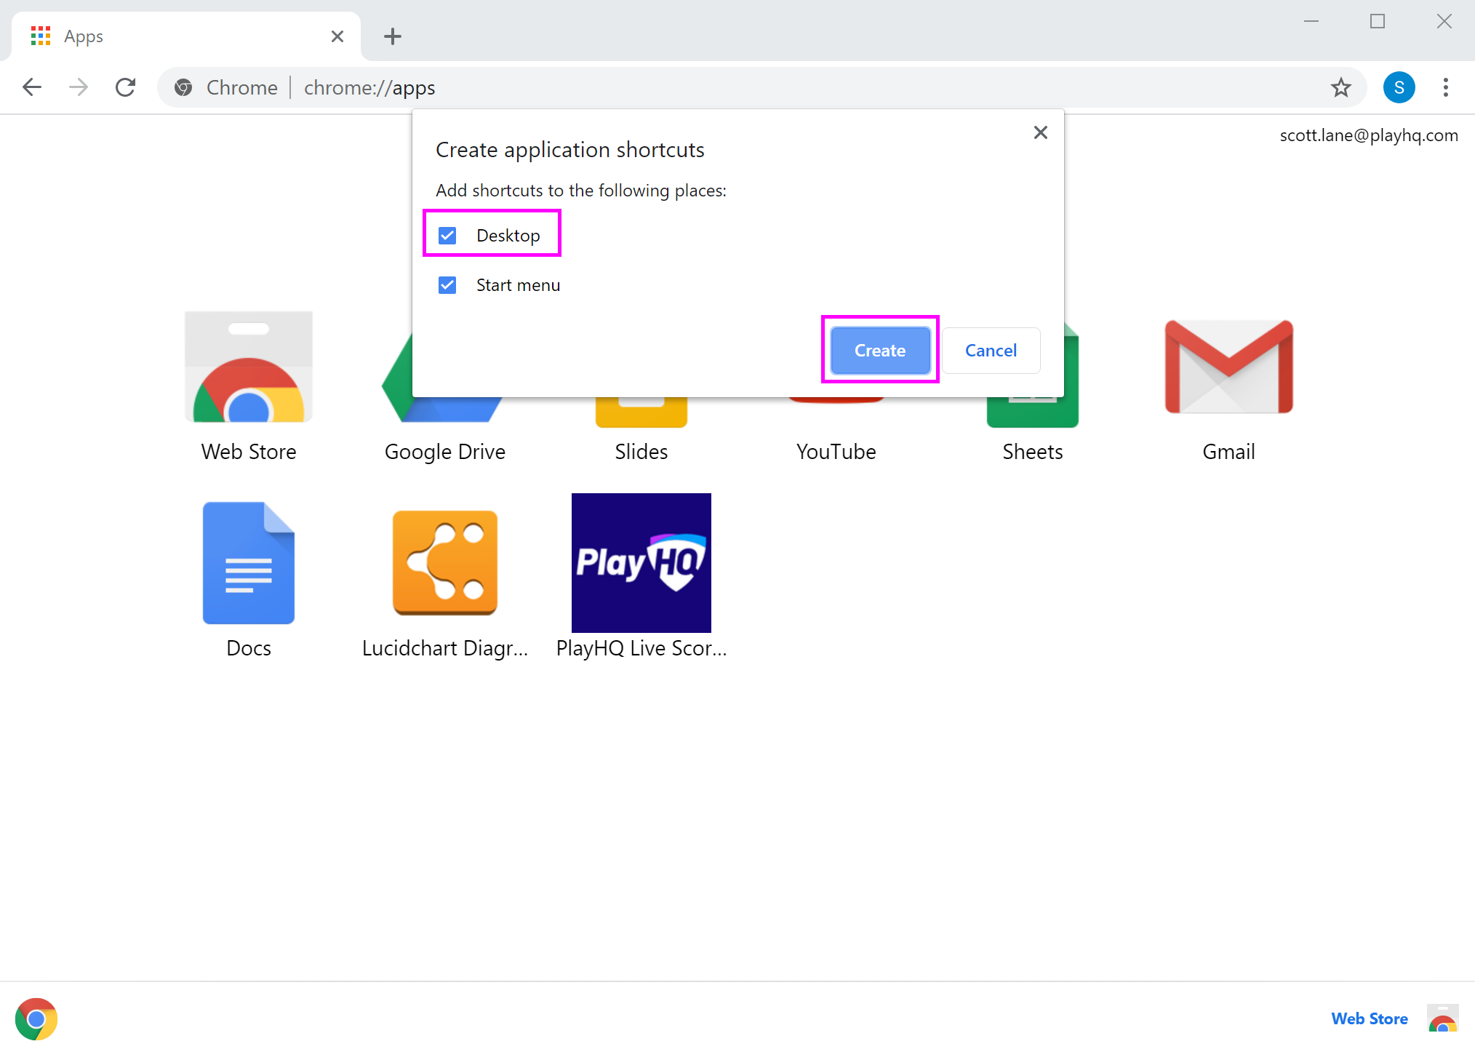The image size is (1475, 1049).
Task: Open the Web Store link at bottom
Action: pyautogui.click(x=1369, y=1018)
